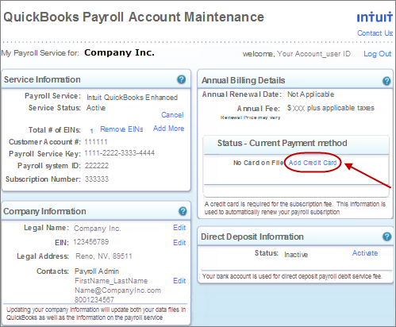This screenshot has width=396, height=327.
Task: Edit the Payroll Admin contact
Action: click(179, 281)
